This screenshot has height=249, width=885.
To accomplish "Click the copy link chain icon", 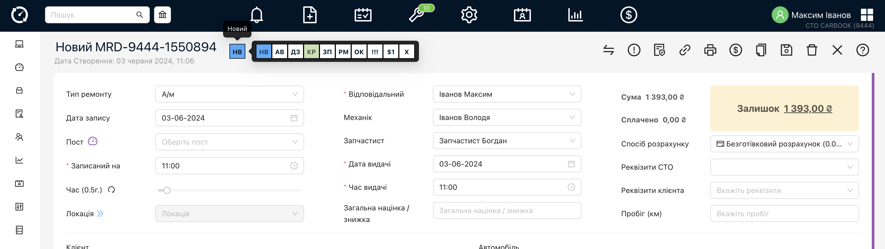I will tap(684, 50).
